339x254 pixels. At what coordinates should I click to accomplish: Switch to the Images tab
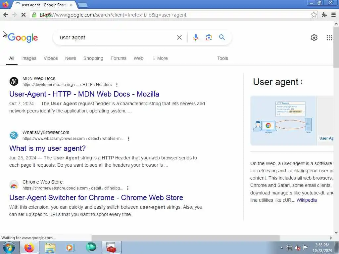click(29, 58)
